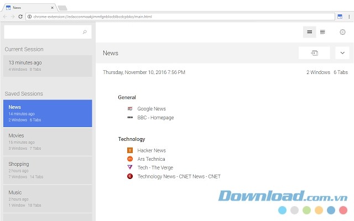Click the Google News favicon
The width and height of the screenshot is (354, 221).
pos(130,109)
